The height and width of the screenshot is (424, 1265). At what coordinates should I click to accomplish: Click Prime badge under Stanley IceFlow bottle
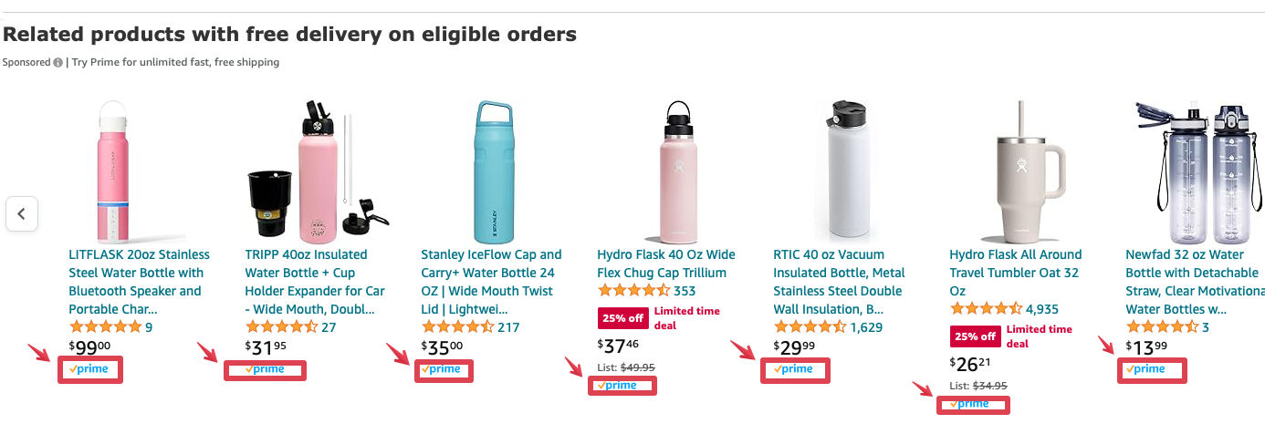pyautogui.click(x=443, y=369)
